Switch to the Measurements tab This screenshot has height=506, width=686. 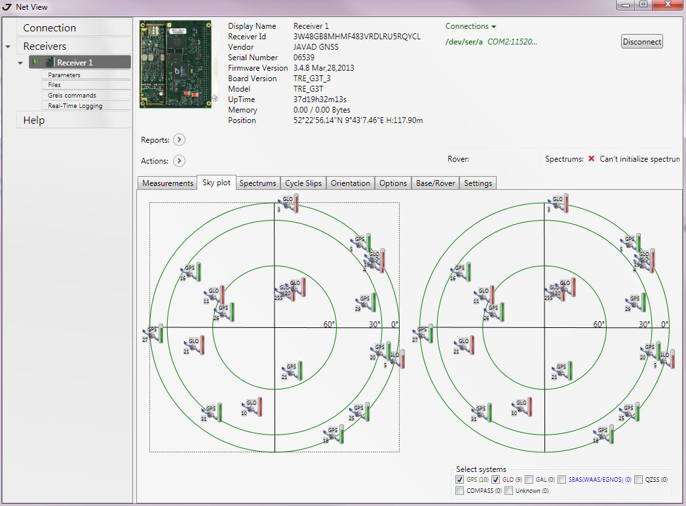[168, 183]
